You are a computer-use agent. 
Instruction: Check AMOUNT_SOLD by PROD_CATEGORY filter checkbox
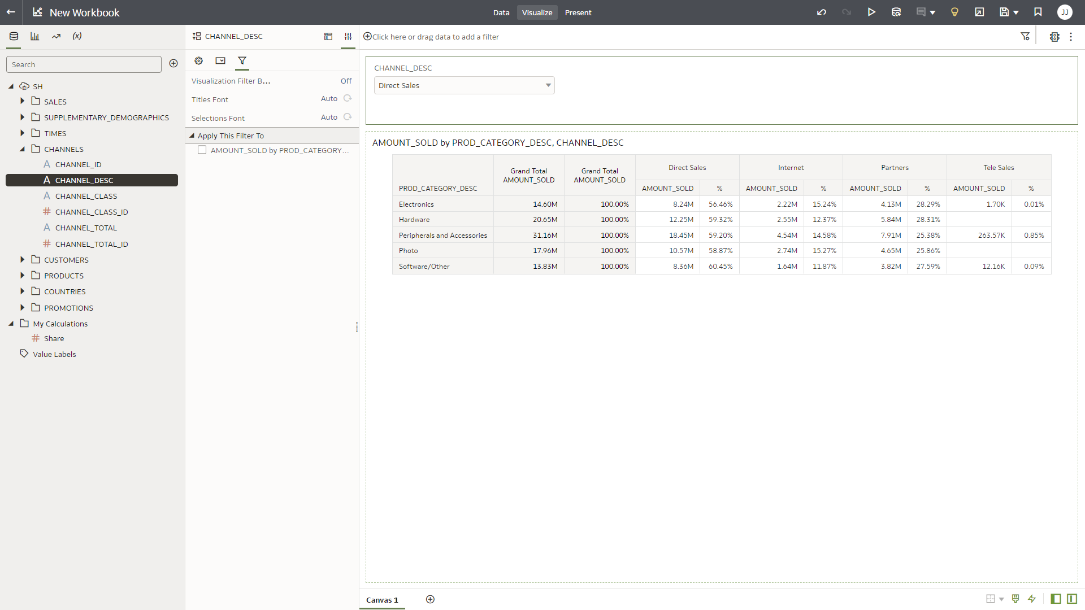pos(202,150)
